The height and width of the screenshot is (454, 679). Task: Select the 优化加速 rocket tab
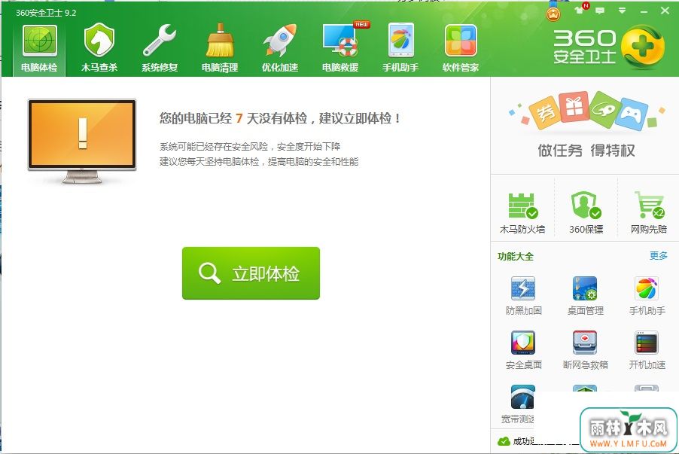click(280, 47)
